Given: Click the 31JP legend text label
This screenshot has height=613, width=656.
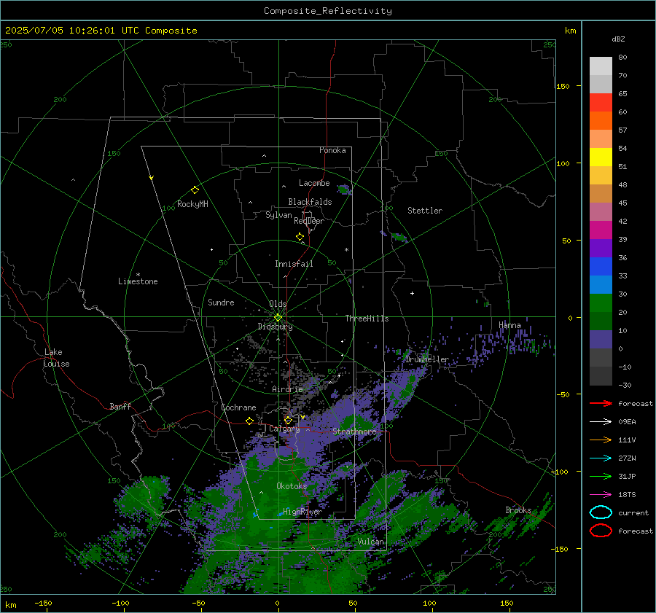Looking at the screenshot, I should coord(627,476).
